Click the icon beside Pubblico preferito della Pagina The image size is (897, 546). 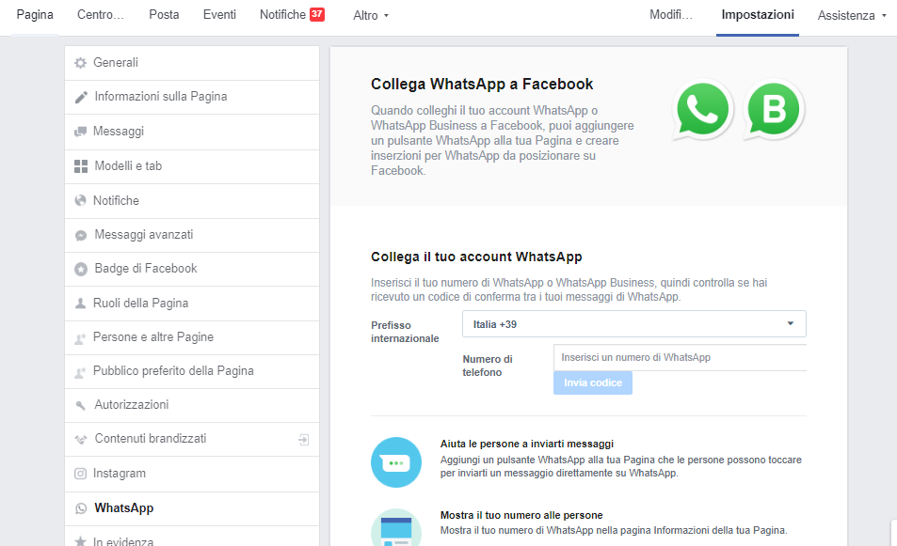coord(80,372)
